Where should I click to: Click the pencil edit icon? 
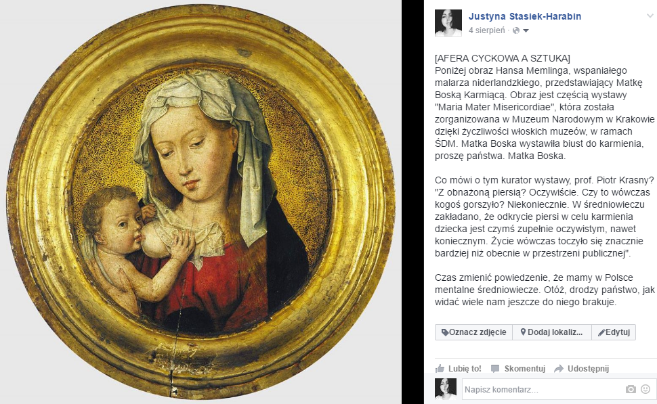pos(601,332)
